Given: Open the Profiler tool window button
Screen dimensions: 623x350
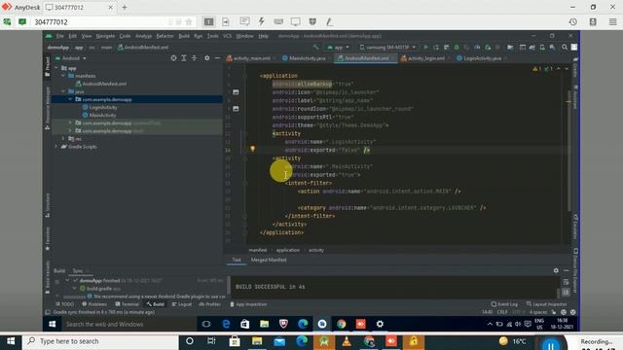Looking at the screenshot, I should click(x=209, y=304).
